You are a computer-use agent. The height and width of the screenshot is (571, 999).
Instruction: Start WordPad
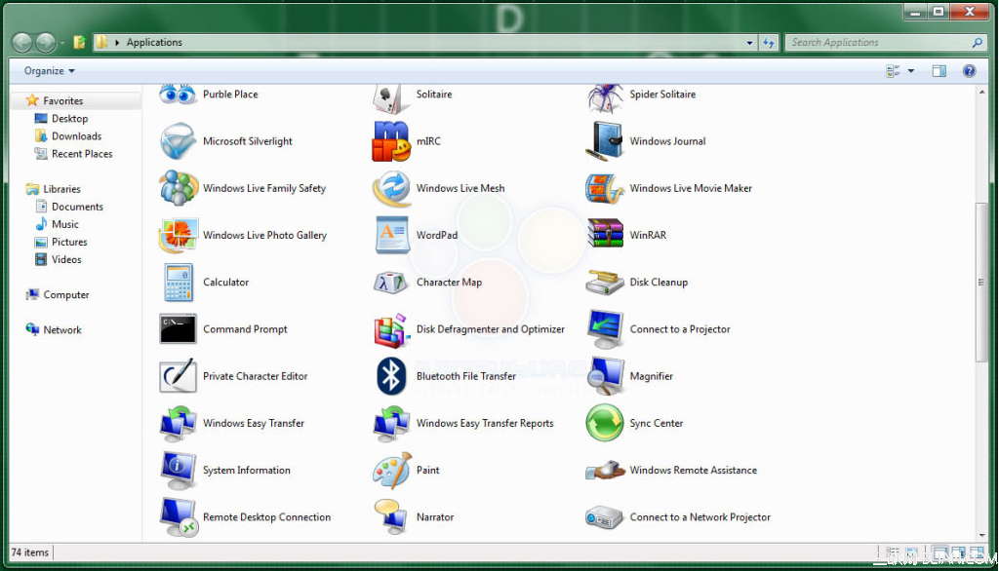[x=436, y=235]
